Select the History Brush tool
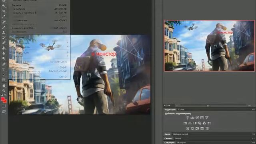The image size is (256, 144). click(4, 38)
